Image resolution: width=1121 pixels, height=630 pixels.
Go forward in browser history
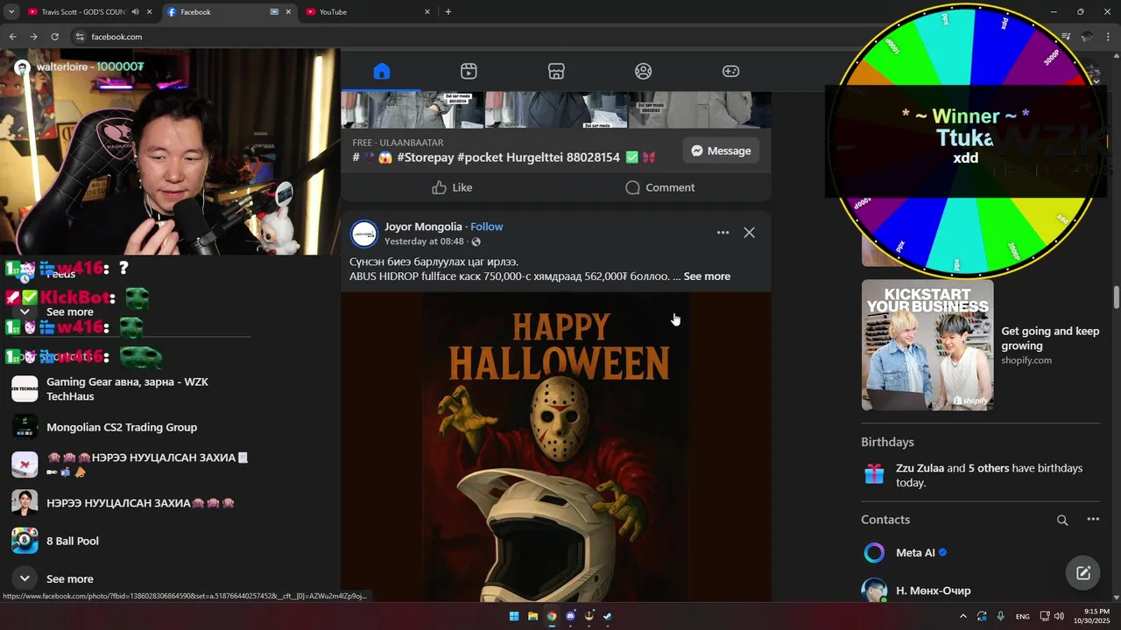(x=33, y=37)
